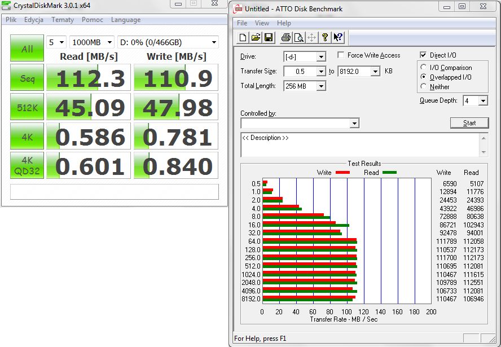Click the Description scrollbar up arrow

(x=484, y=138)
